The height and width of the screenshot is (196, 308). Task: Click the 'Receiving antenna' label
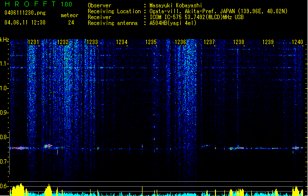pyautogui.click(x=113, y=23)
